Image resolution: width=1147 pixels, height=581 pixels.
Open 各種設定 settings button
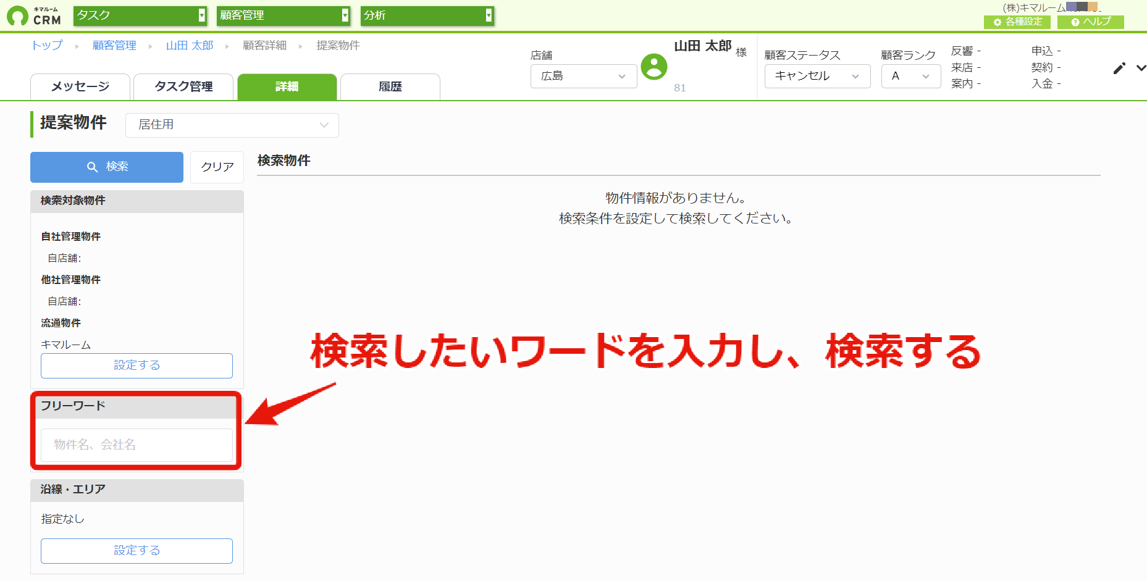click(1017, 22)
